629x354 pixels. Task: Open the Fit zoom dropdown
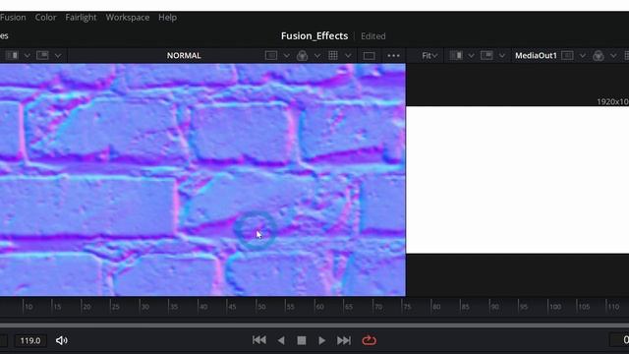[x=429, y=56]
